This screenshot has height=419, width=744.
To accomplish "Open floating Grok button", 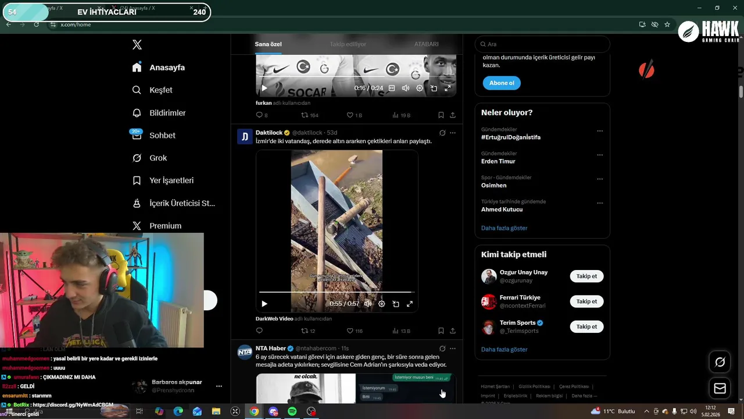I will click(720, 362).
